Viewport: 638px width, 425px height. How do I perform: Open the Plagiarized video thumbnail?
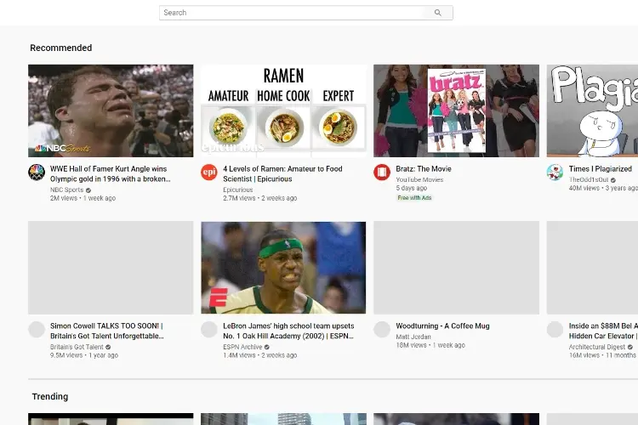592,110
